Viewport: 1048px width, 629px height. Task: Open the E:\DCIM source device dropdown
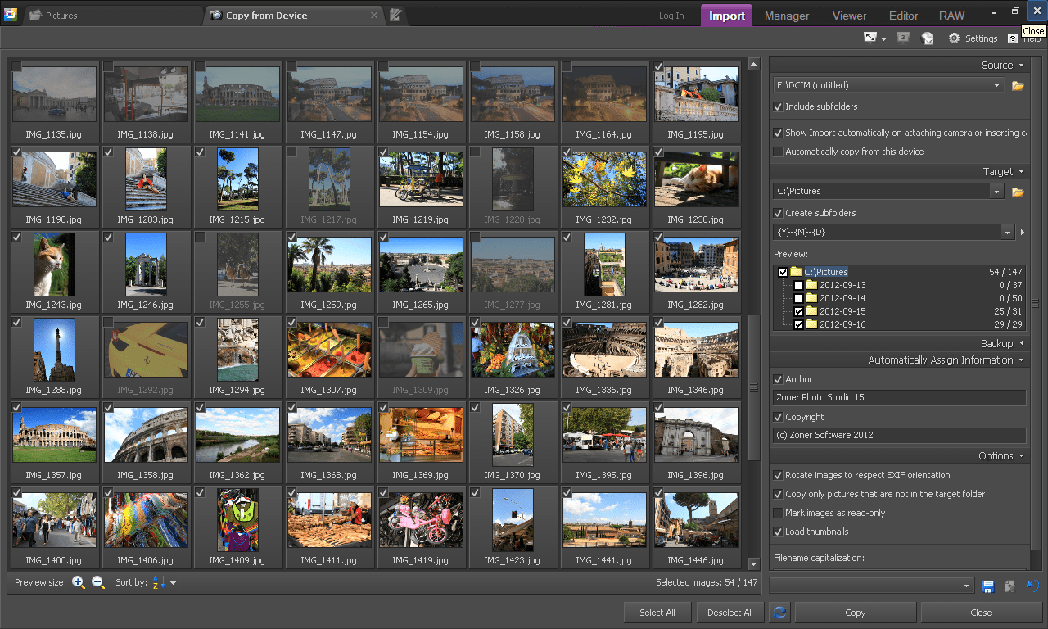(x=996, y=85)
